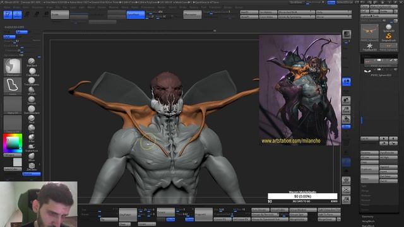Open the Lasso stroke type picker

coord(13,86)
